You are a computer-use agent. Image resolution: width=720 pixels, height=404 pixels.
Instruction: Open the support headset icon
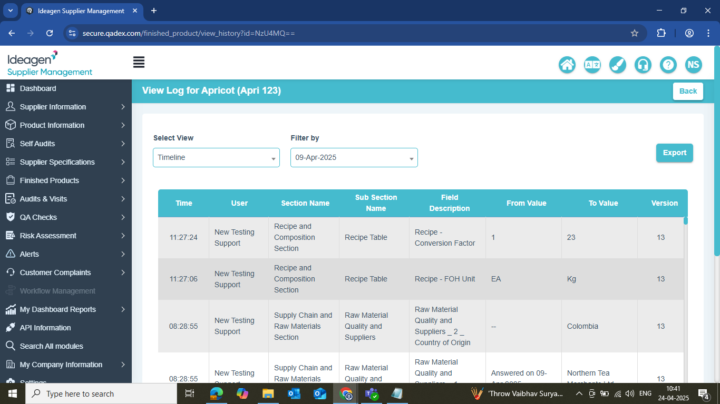click(643, 65)
